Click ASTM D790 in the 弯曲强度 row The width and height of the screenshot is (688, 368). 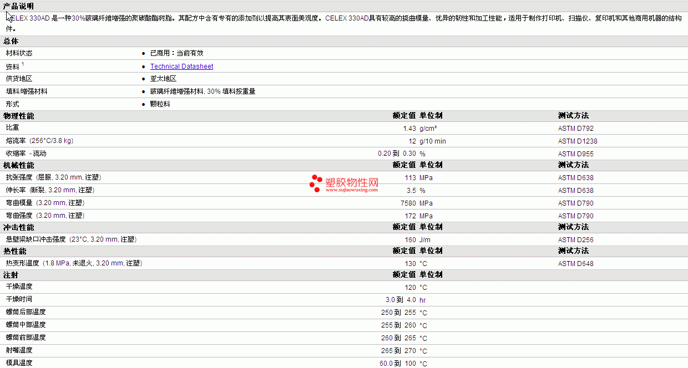click(576, 216)
